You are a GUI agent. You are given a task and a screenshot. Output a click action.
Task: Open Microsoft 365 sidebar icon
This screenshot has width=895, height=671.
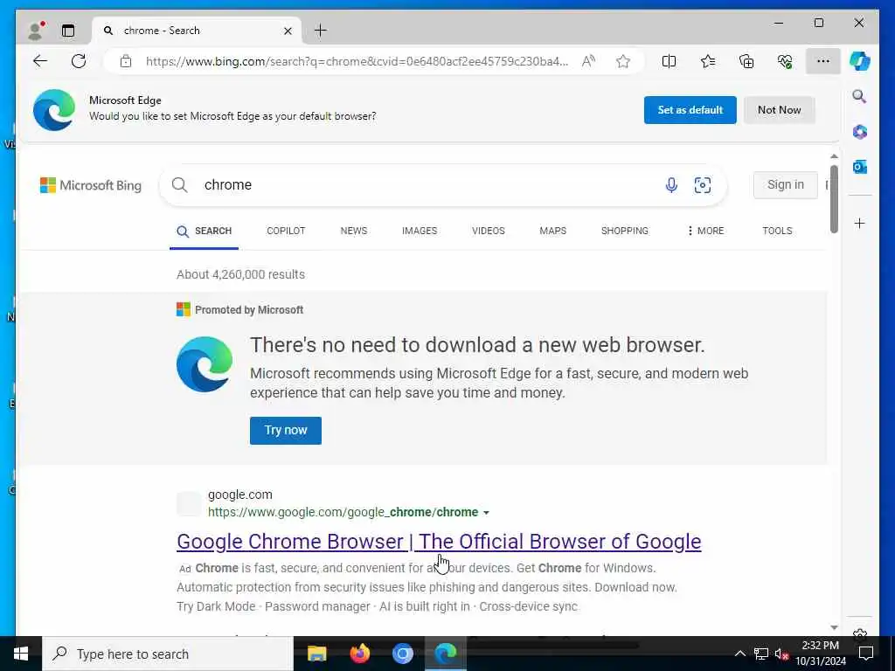pos(860,132)
